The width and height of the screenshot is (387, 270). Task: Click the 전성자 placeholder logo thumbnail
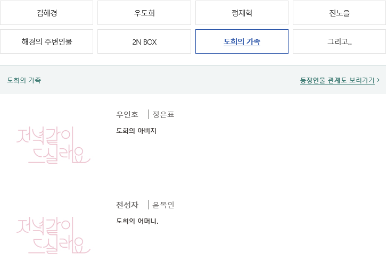click(x=53, y=235)
